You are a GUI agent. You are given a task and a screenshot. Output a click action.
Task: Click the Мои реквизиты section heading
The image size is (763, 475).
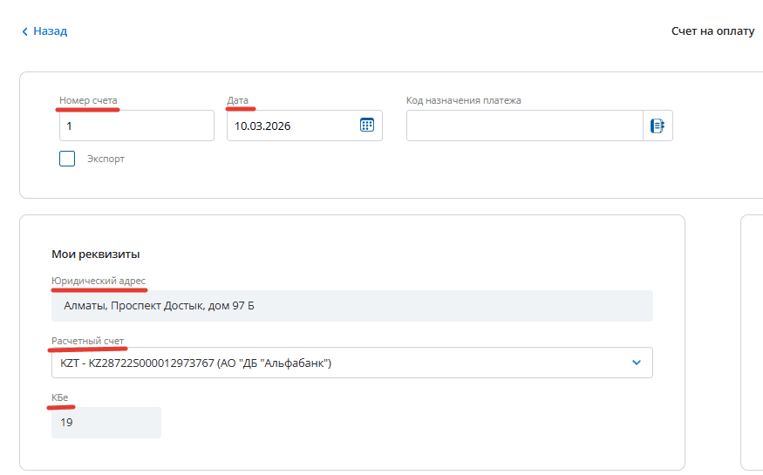pos(96,254)
